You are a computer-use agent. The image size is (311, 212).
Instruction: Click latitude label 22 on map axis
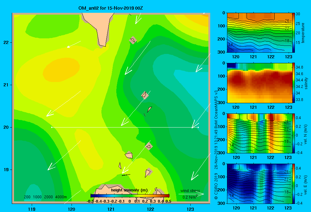click(x=6, y=42)
